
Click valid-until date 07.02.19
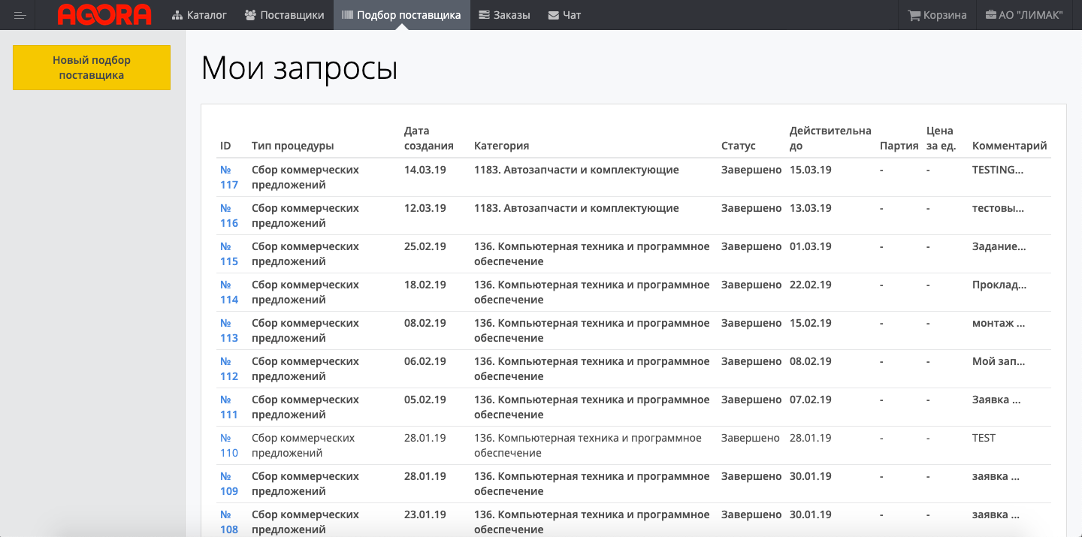[811, 400]
